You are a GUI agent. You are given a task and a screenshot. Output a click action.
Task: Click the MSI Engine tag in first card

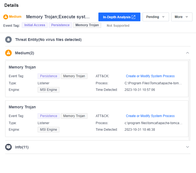[x=48, y=90]
